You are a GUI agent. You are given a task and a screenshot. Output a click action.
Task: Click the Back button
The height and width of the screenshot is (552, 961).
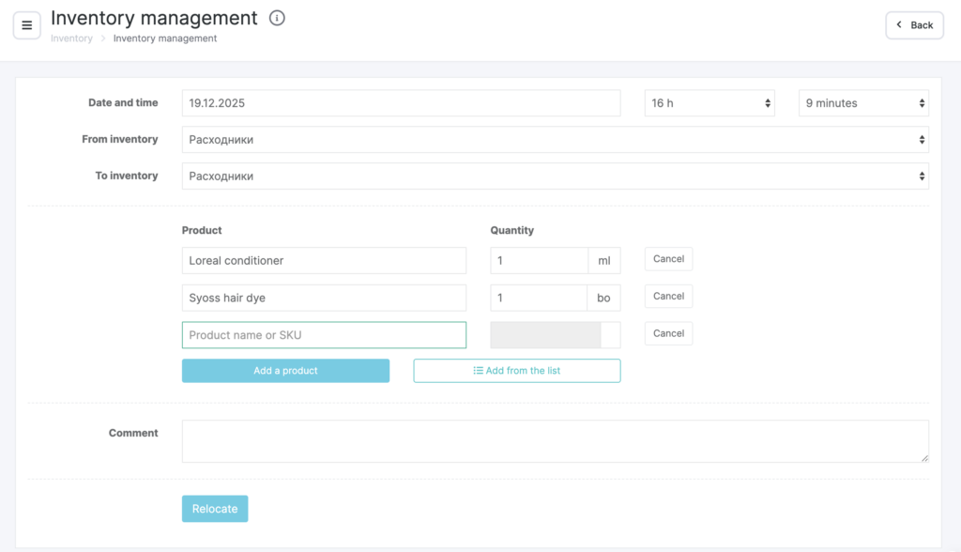[914, 25]
